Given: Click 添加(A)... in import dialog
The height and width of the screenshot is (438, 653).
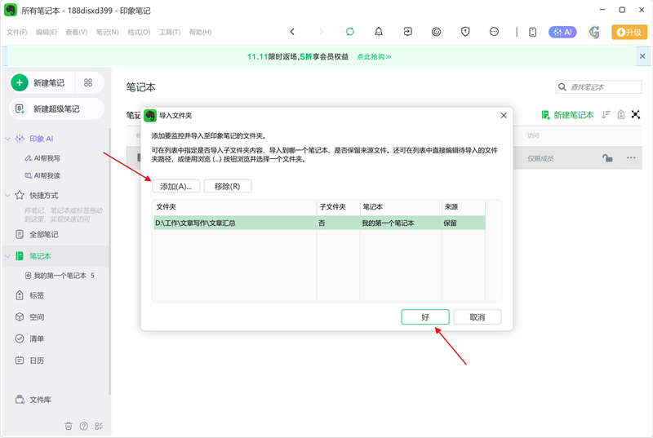Looking at the screenshot, I should click(175, 186).
